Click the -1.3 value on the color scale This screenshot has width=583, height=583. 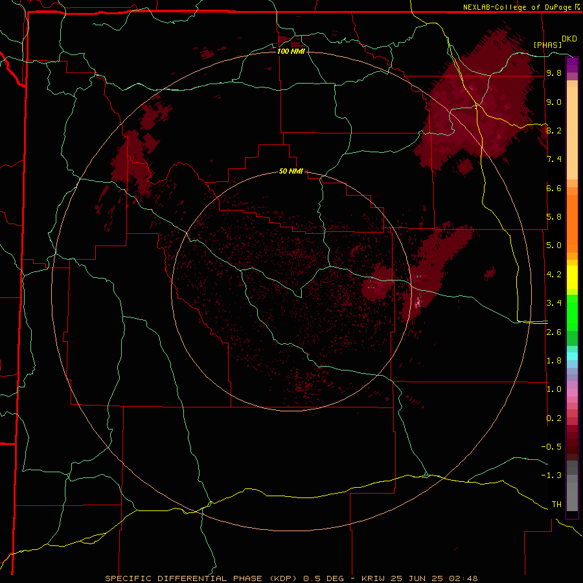point(551,475)
